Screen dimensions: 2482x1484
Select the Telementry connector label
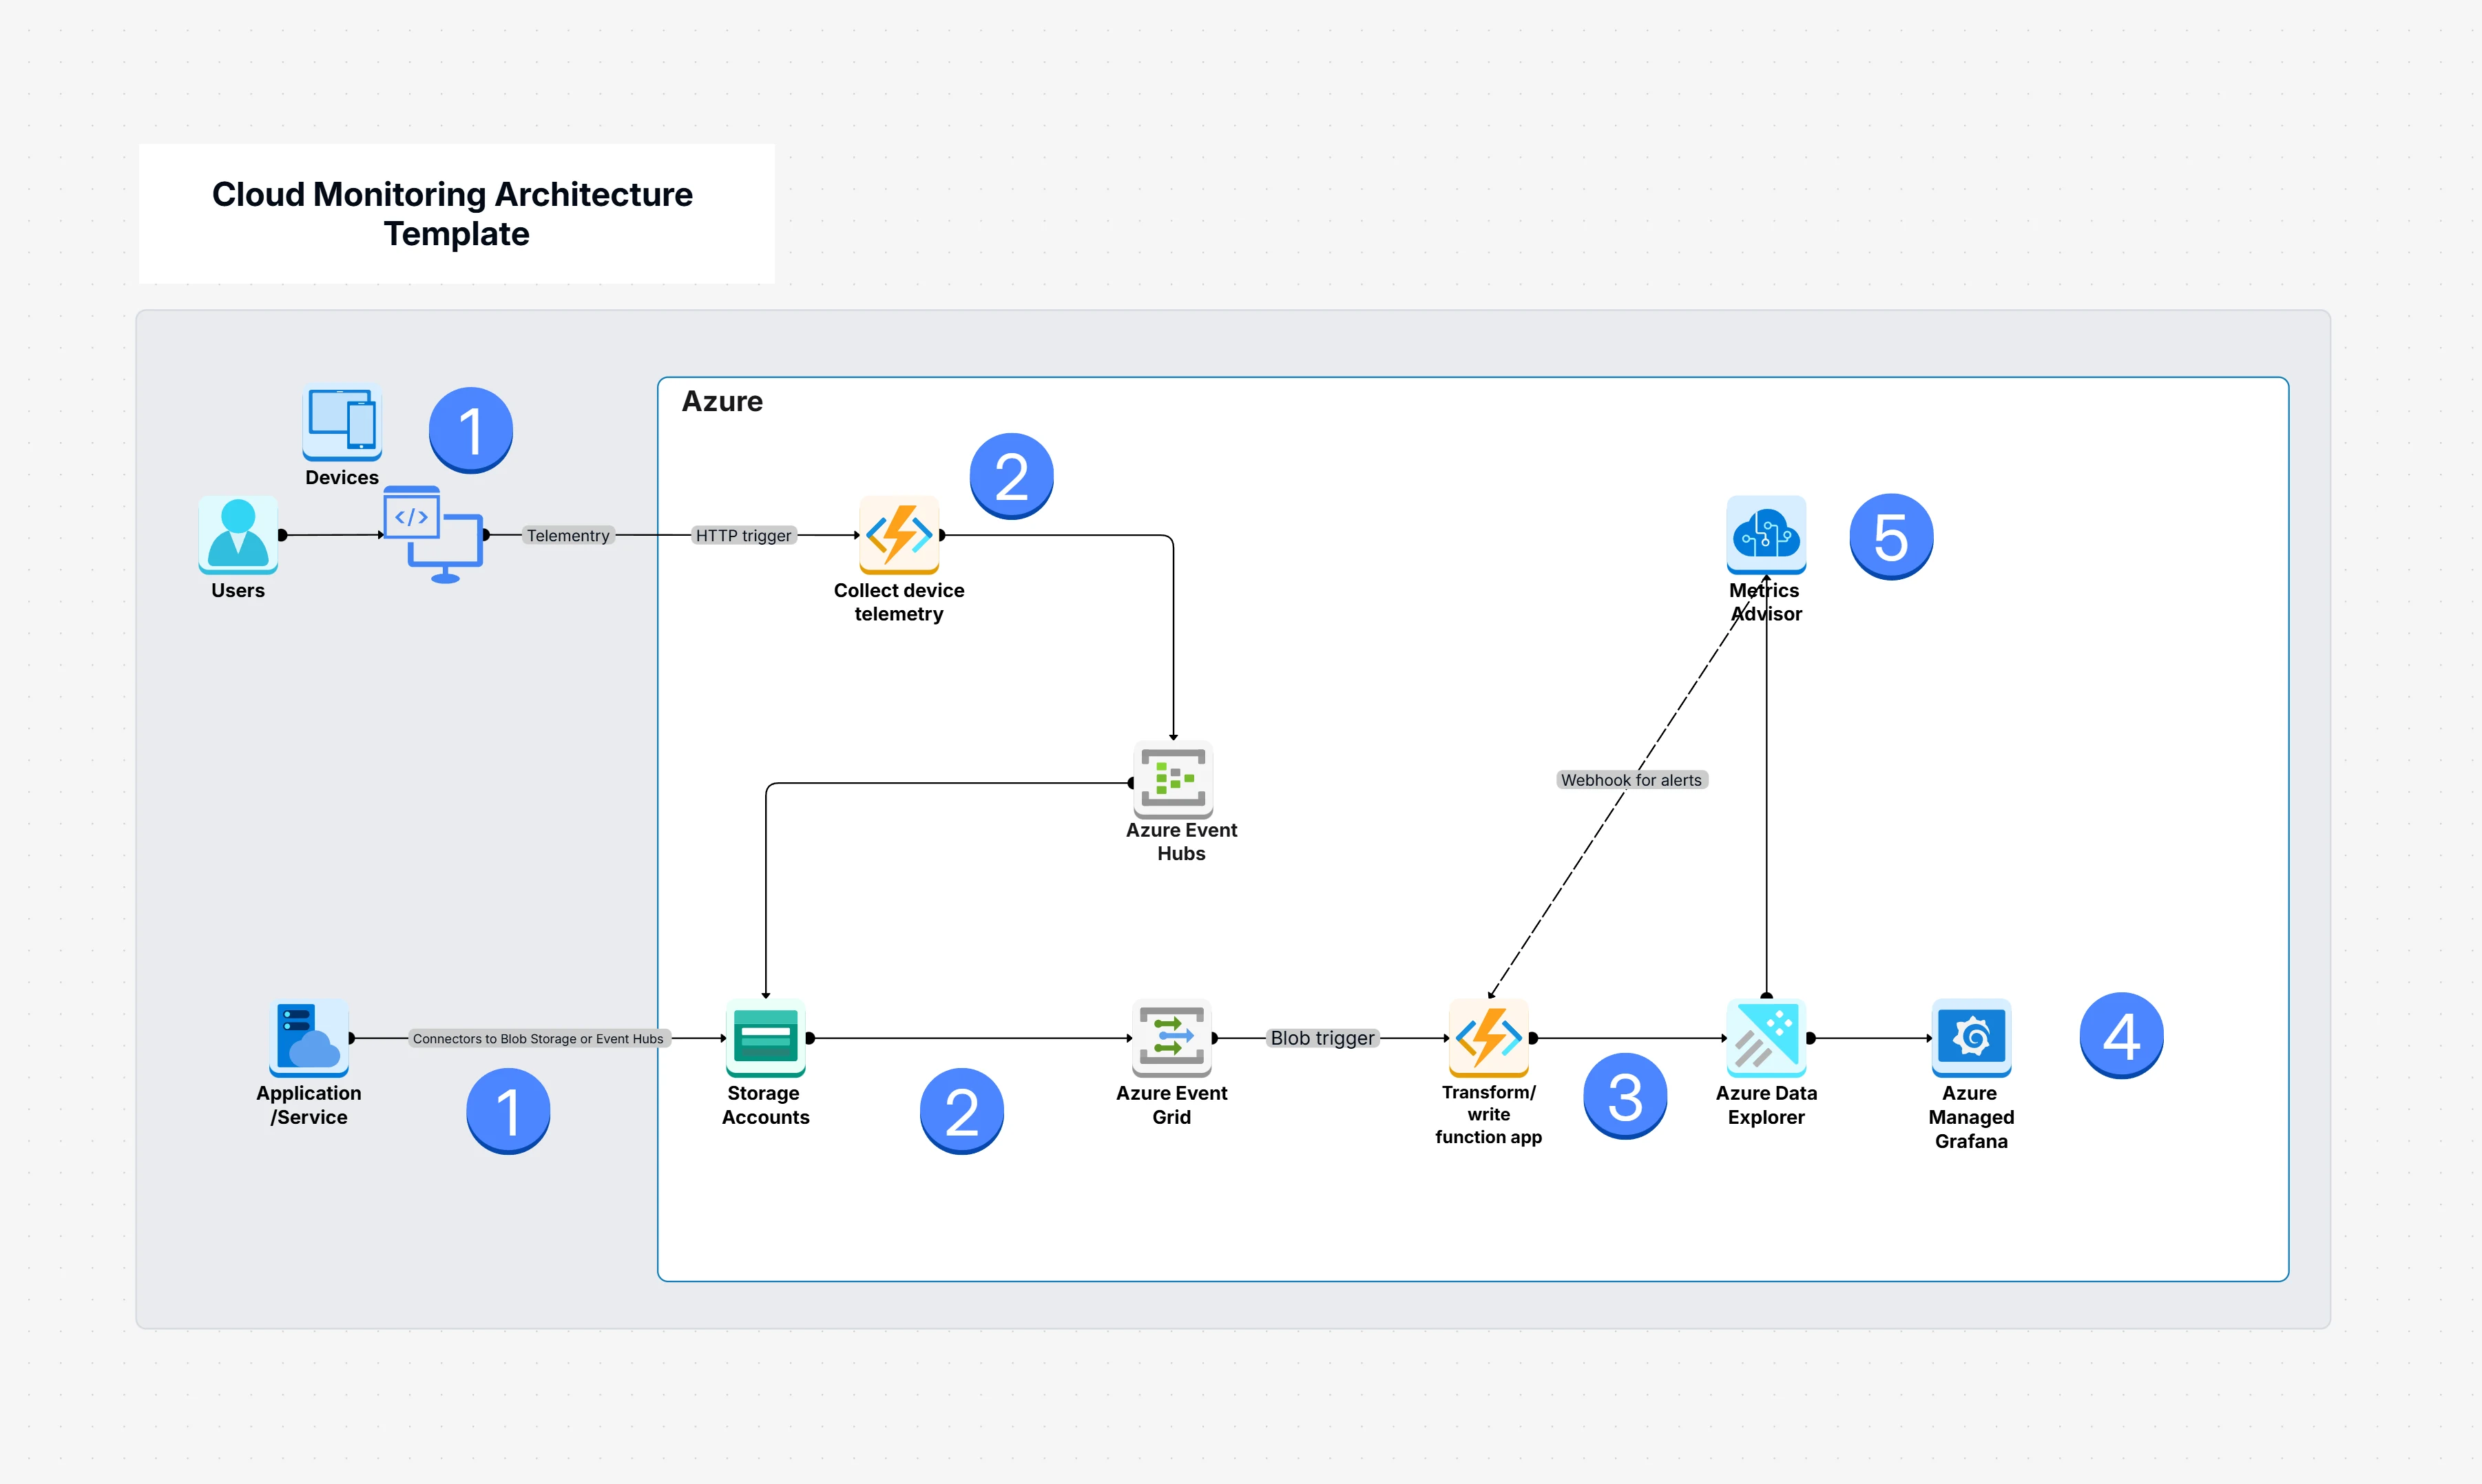click(568, 536)
